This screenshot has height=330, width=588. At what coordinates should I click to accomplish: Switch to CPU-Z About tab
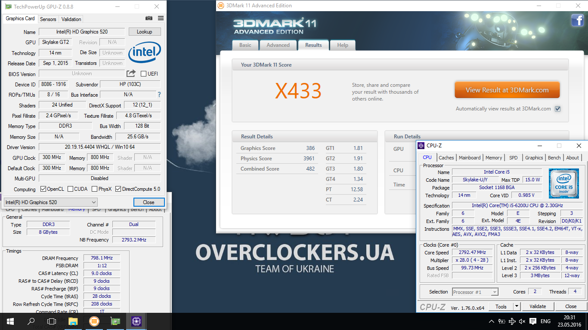point(573,158)
